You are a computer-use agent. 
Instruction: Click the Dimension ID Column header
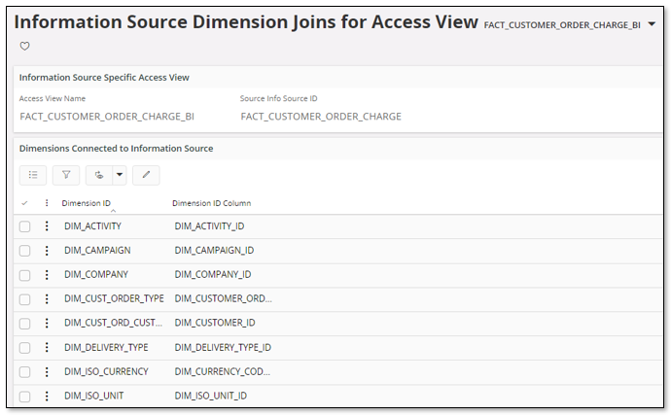click(211, 203)
